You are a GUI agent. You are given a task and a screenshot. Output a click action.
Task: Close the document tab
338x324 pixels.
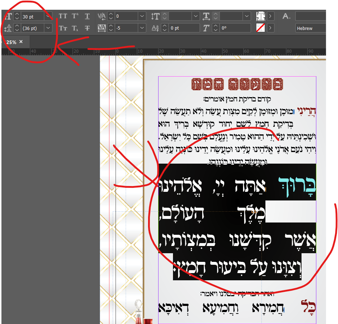point(21,42)
